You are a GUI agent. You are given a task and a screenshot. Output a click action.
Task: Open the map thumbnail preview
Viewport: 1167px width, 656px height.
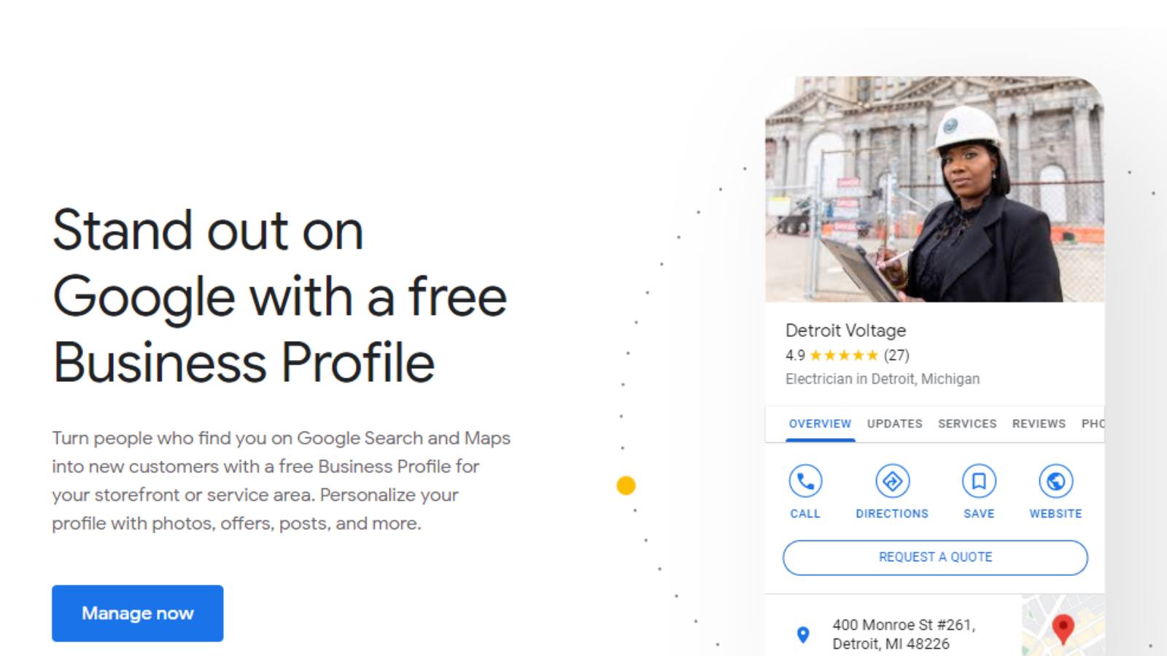tap(1063, 625)
